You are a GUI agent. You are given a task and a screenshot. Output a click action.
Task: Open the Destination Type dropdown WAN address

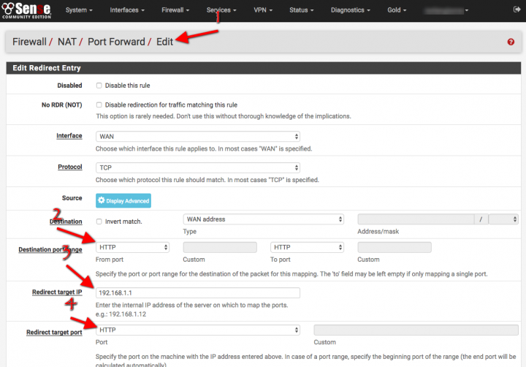[263, 219]
